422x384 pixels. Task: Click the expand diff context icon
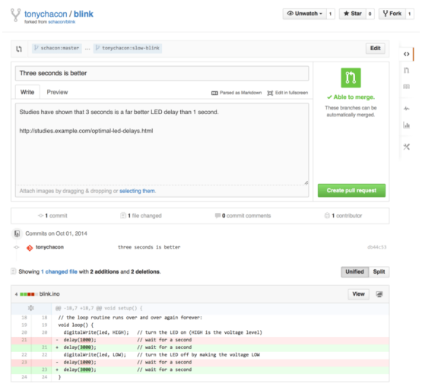31,308
